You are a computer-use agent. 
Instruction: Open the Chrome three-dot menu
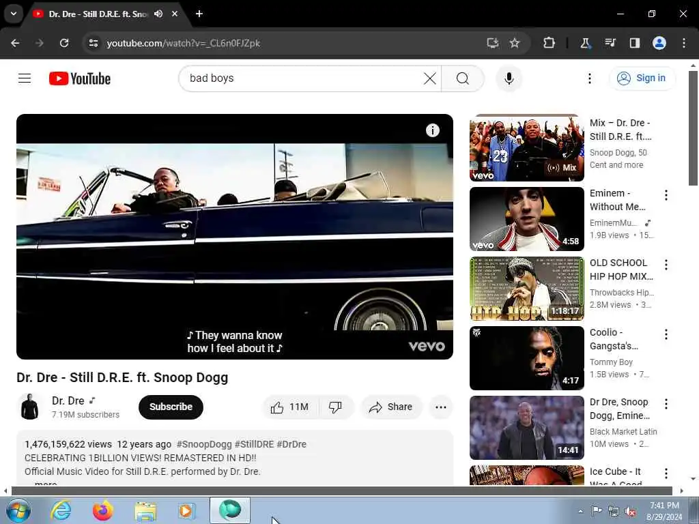click(684, 43)
